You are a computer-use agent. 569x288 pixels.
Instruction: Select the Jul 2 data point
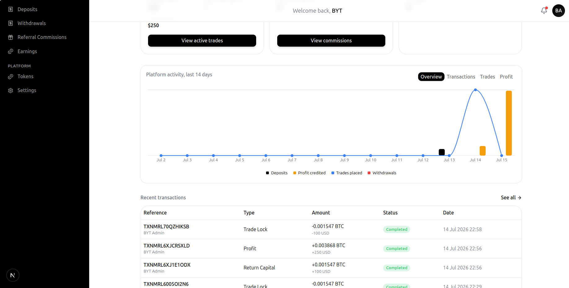click(161, 155)
